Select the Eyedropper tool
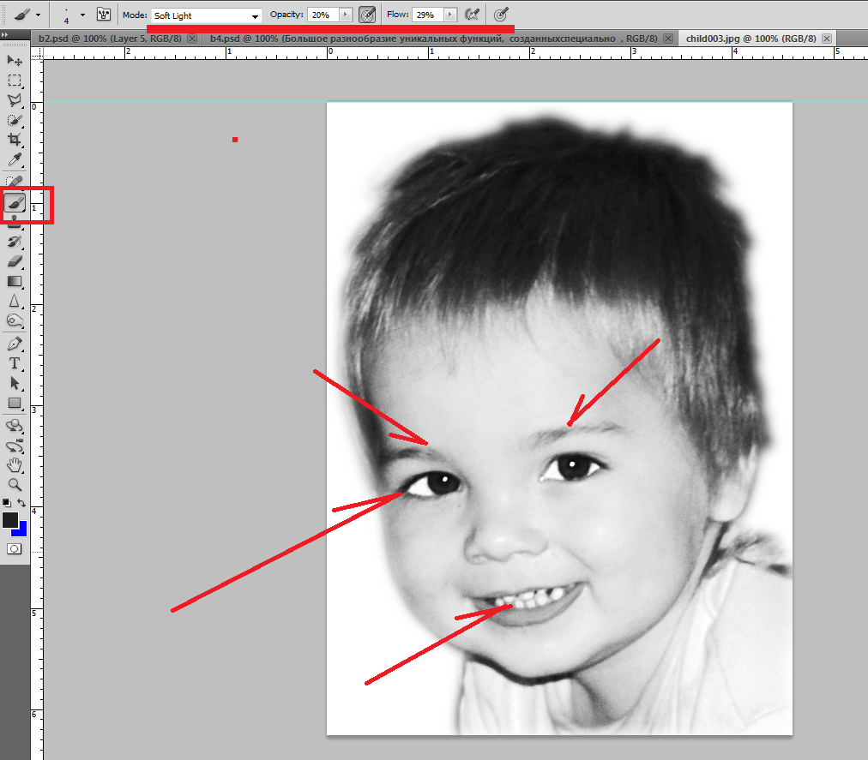Screen dimensions: 868x760 click(x=15, y=160)
